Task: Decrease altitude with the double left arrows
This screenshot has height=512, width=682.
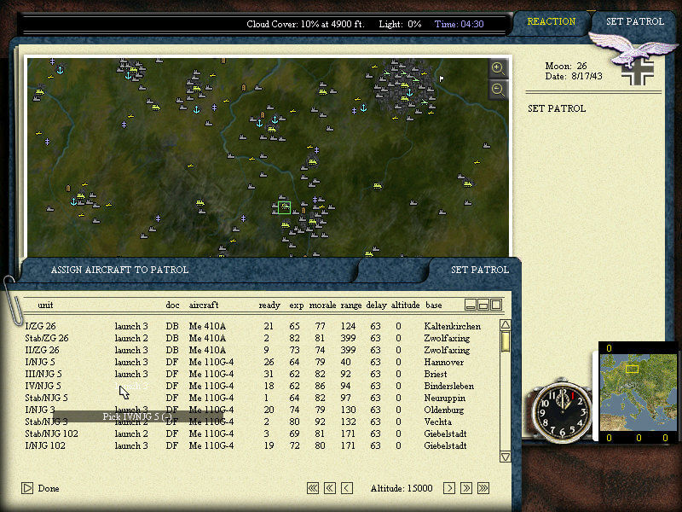Action: 330,488
